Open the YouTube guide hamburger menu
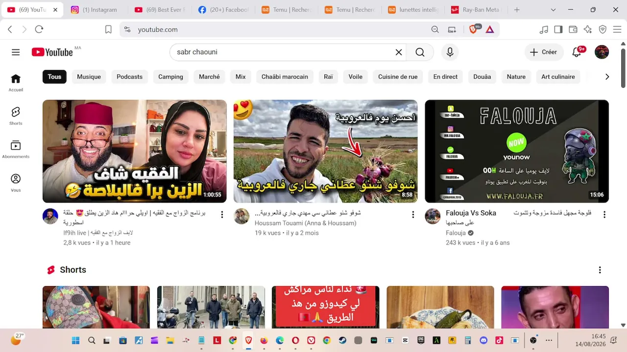 click(16, 52)
